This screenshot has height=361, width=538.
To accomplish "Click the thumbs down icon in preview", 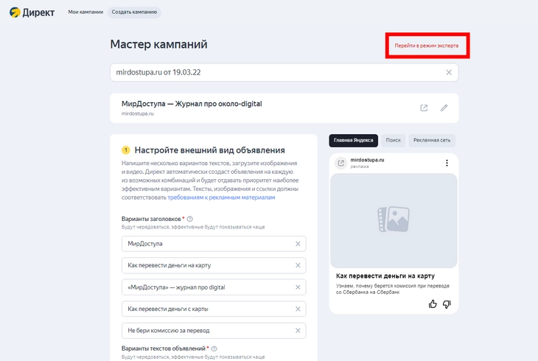I will pos(447,304).
